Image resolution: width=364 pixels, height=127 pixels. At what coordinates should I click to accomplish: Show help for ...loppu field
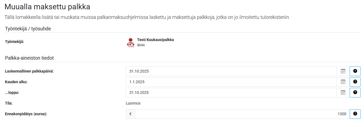click(x=355, y=93)
